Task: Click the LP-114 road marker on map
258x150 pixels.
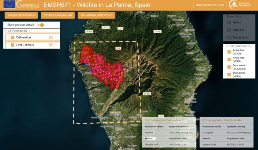Action: [89, 32]
